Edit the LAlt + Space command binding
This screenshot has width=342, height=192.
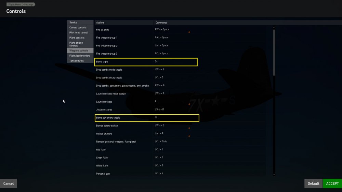coord(162,45)
